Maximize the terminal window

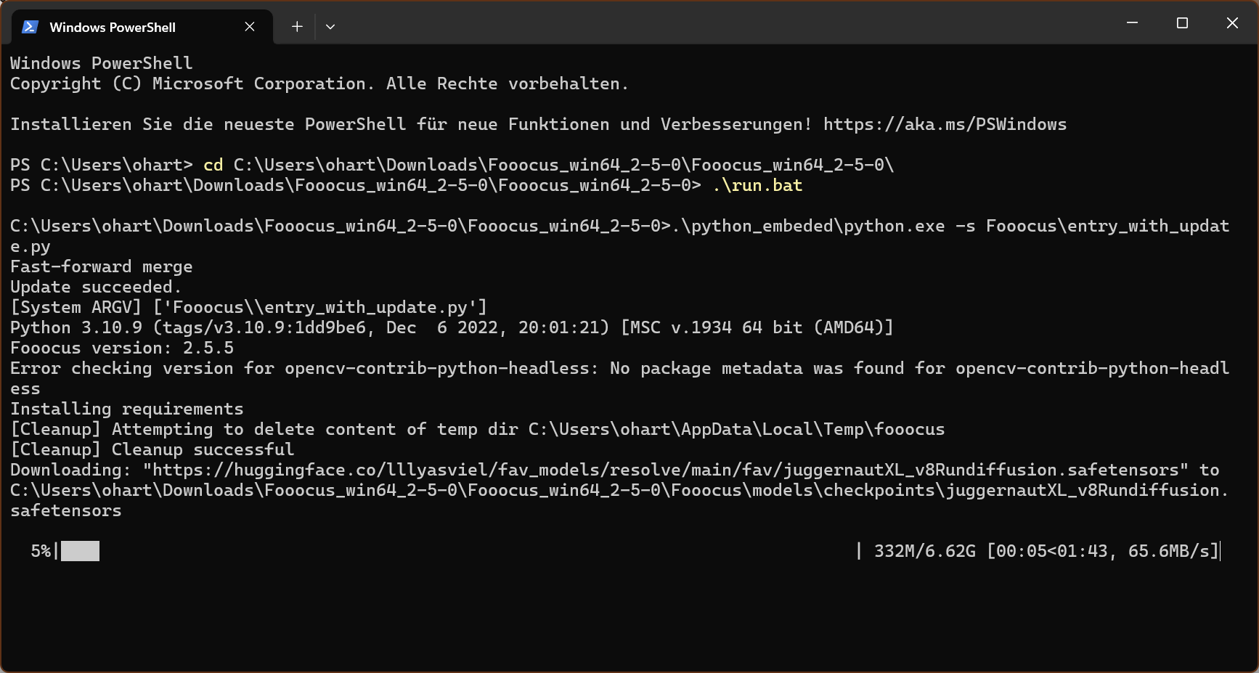tap(1182, 23)
